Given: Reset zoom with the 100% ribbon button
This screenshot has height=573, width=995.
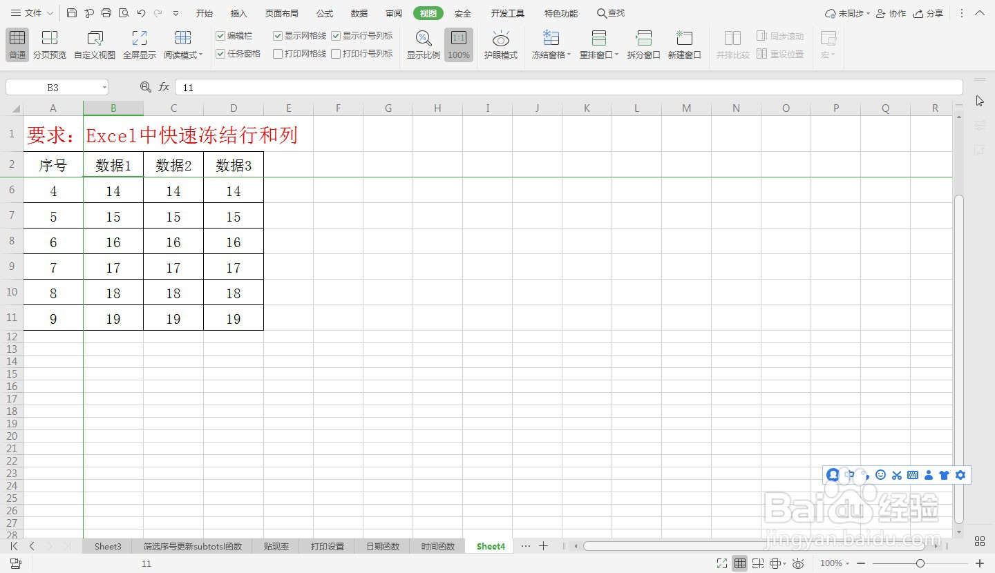Looking at the screenshot, I should coord(459,45).
